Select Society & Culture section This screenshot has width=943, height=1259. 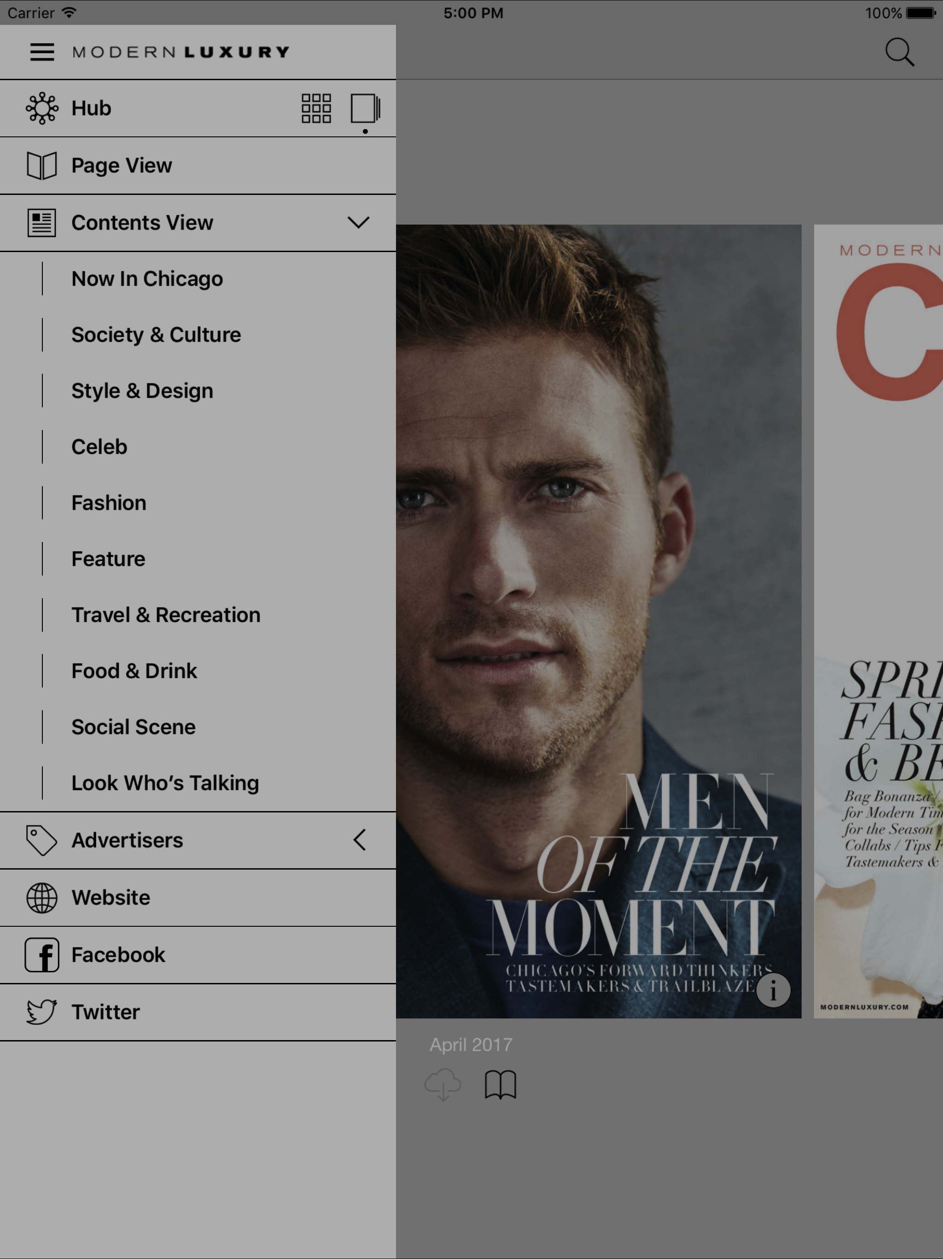[x=156, y=335]
